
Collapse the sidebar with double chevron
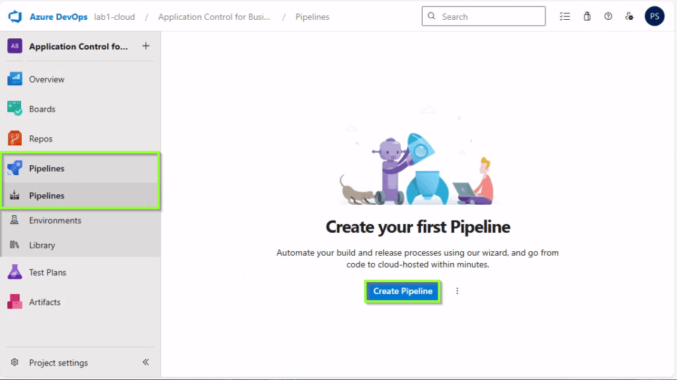click(146, 362)
